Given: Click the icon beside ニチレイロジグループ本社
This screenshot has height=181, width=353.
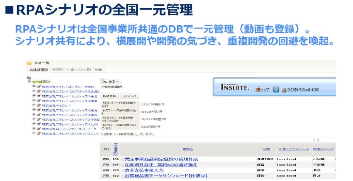Looking at the screenshot, I should click(x=38, y=87).
